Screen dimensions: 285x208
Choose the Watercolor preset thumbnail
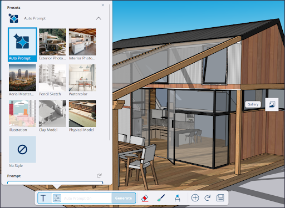[82, 80]
